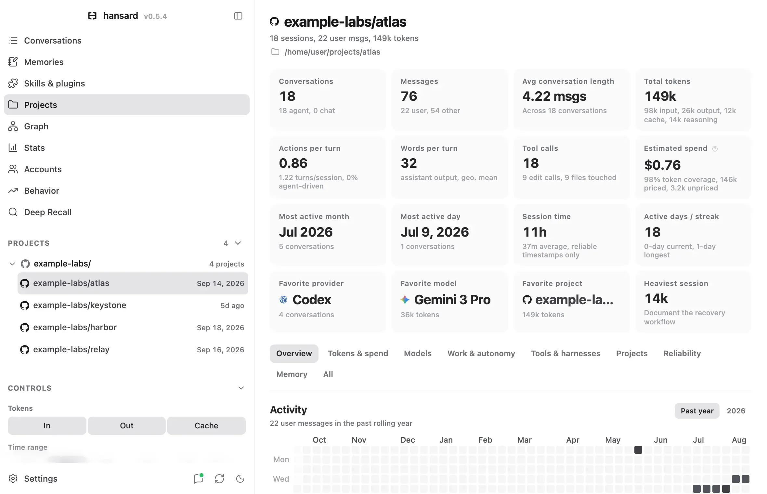Click the GitHub icon beside example-labs/atlas title
The width and height of the screenshot is (767, 494).
point(274,22)
